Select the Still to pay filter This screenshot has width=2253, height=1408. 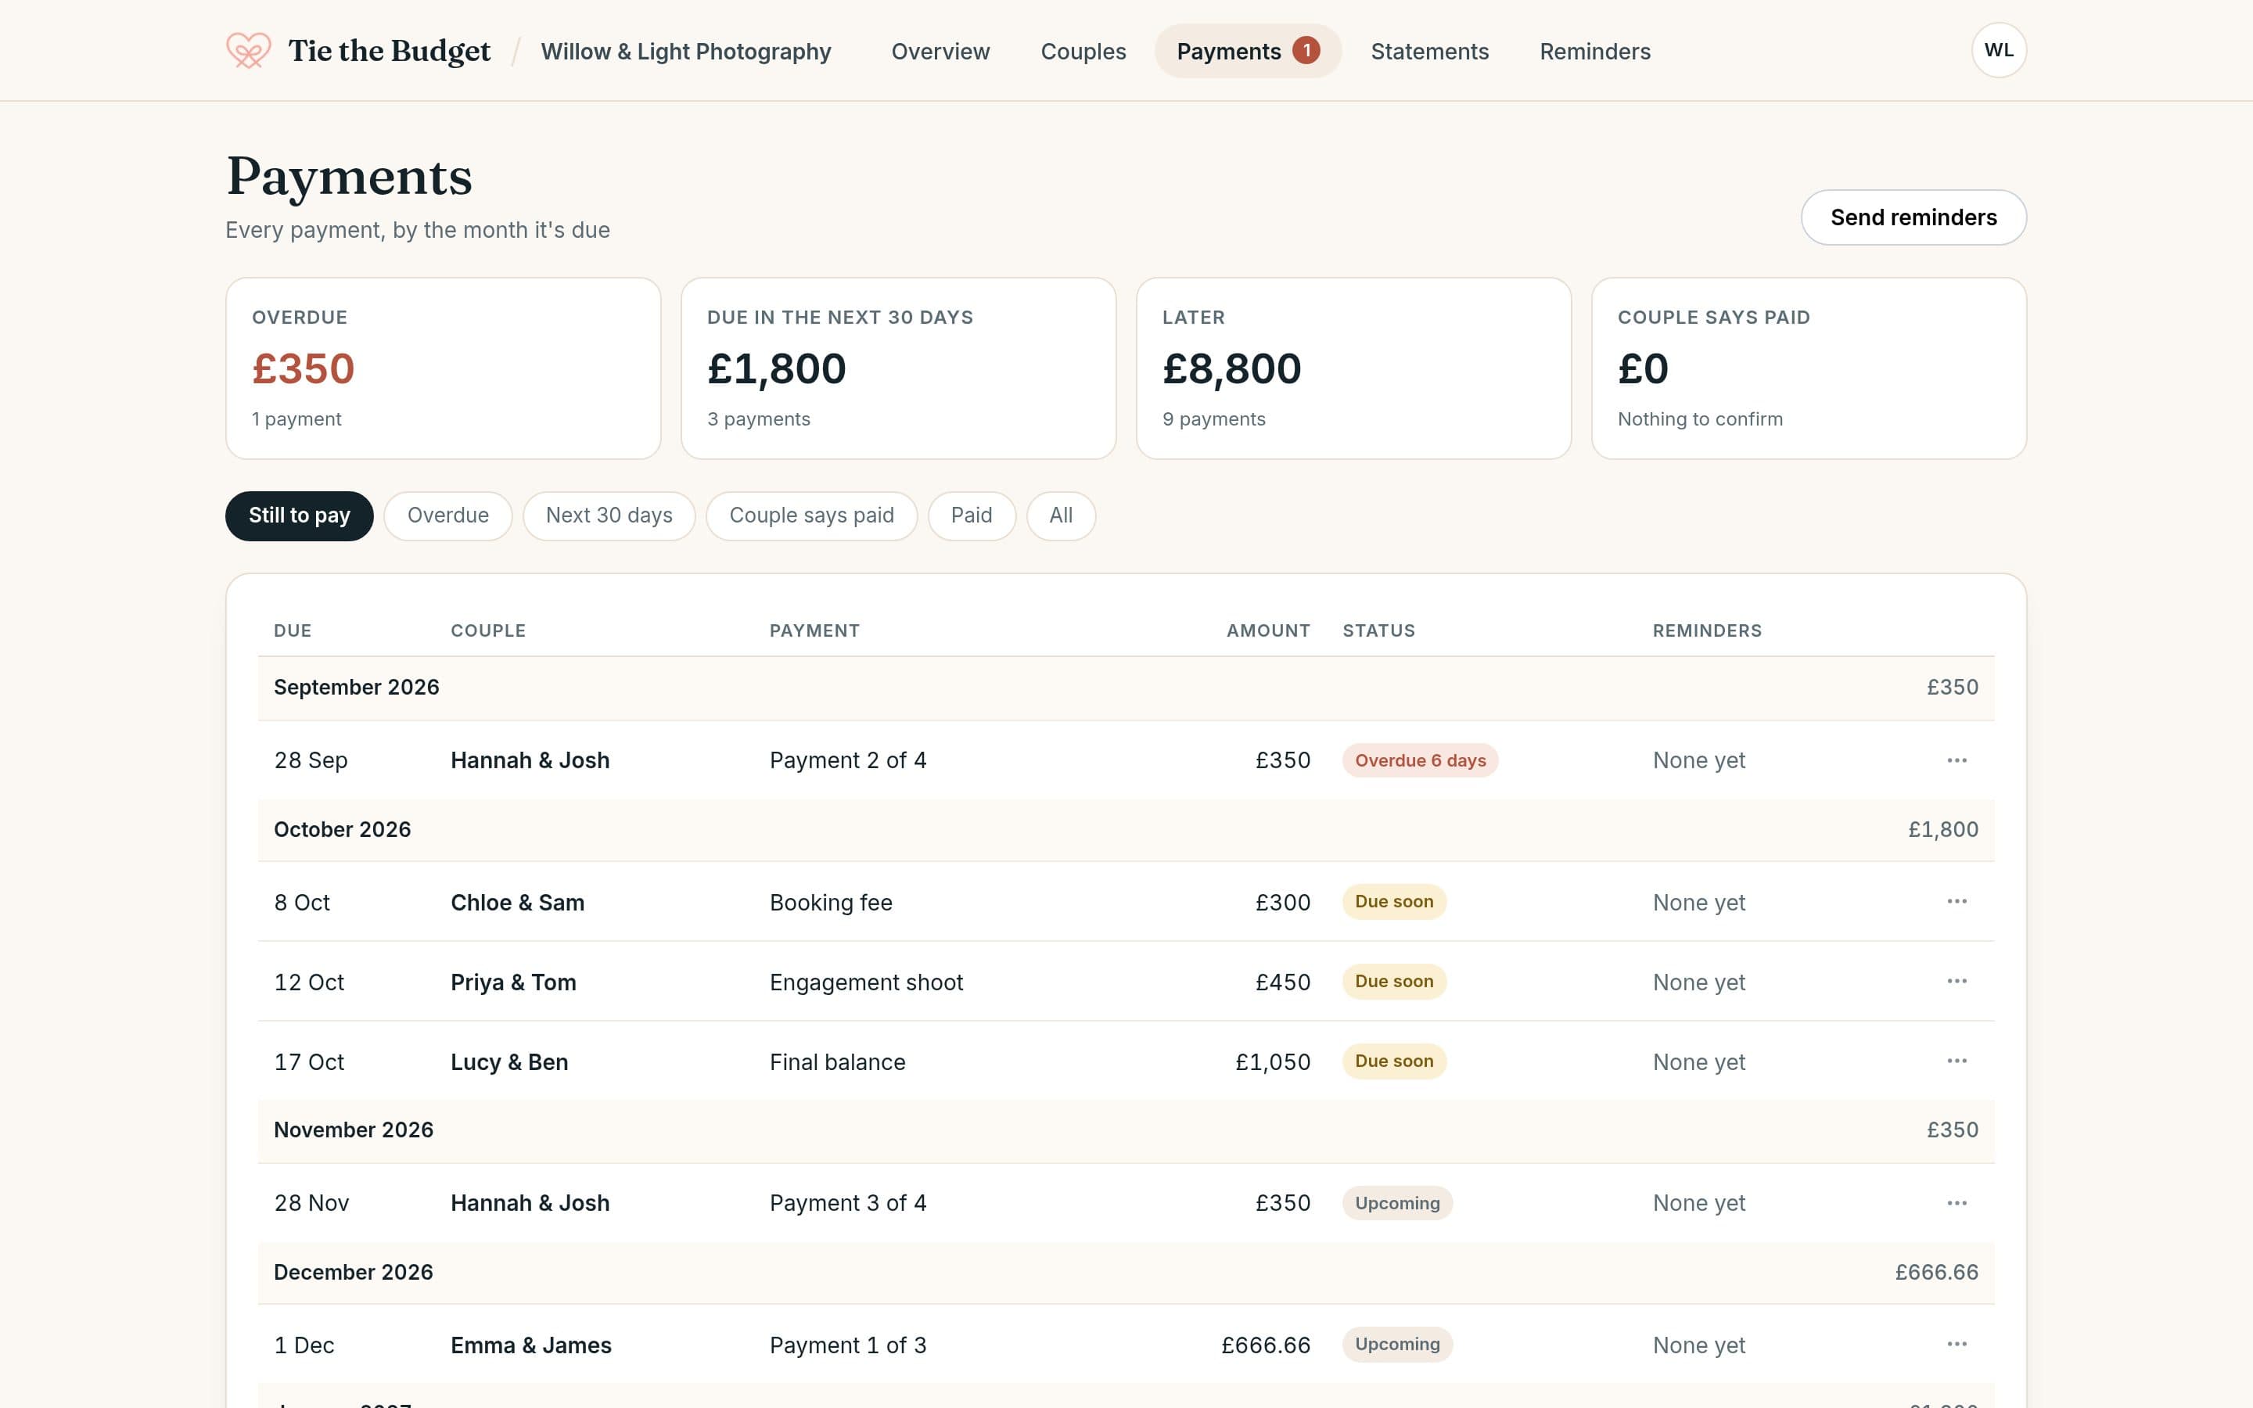tap(299, 516)
